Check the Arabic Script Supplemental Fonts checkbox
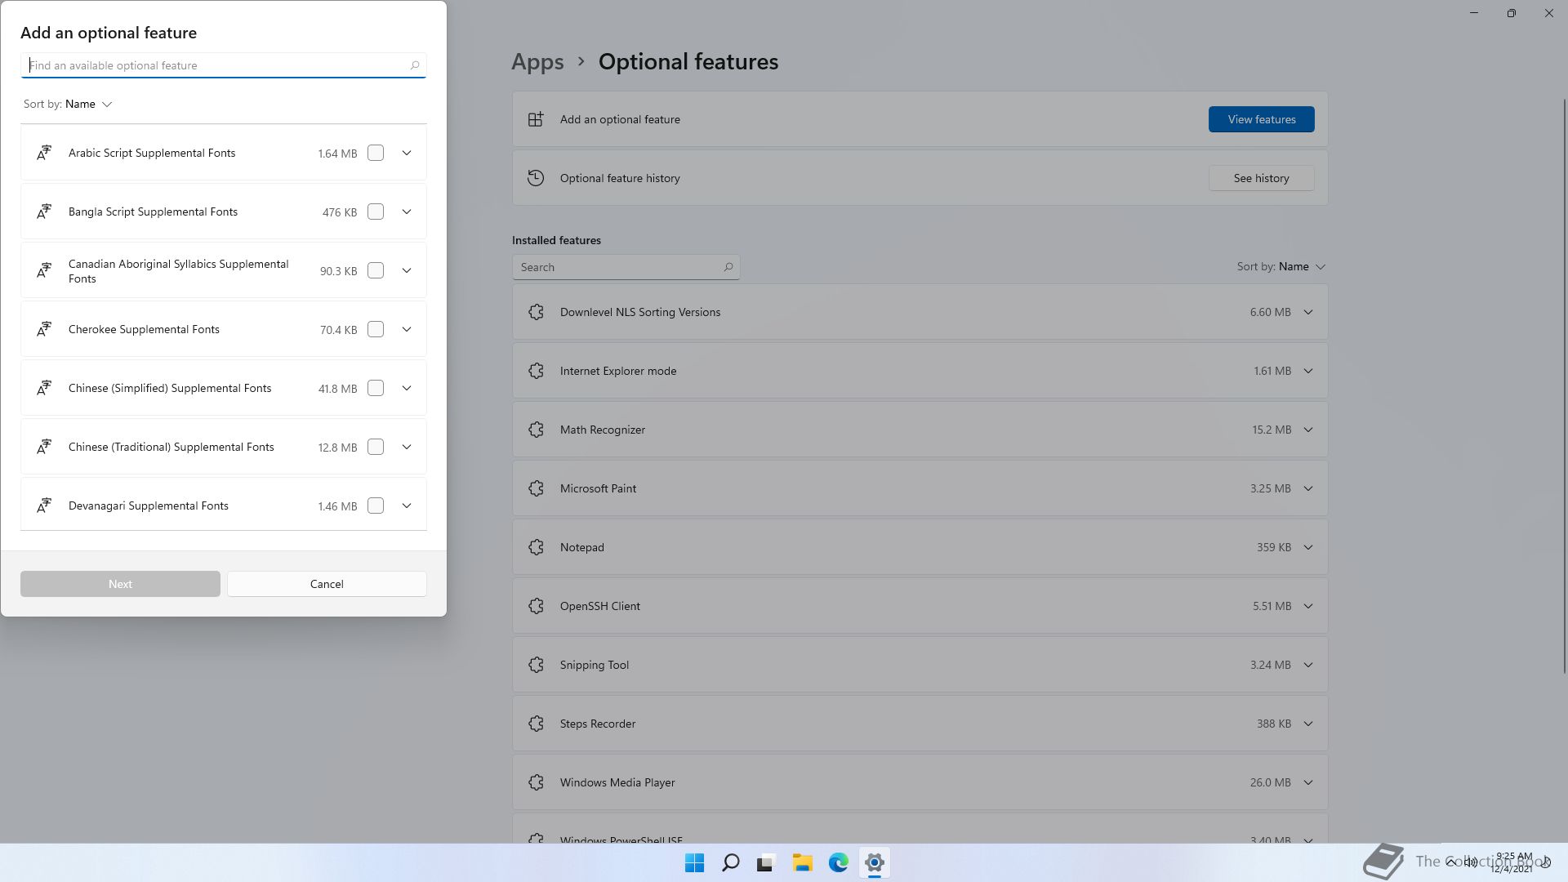Viewport: 1568px width, 882px height. (376, 153)
